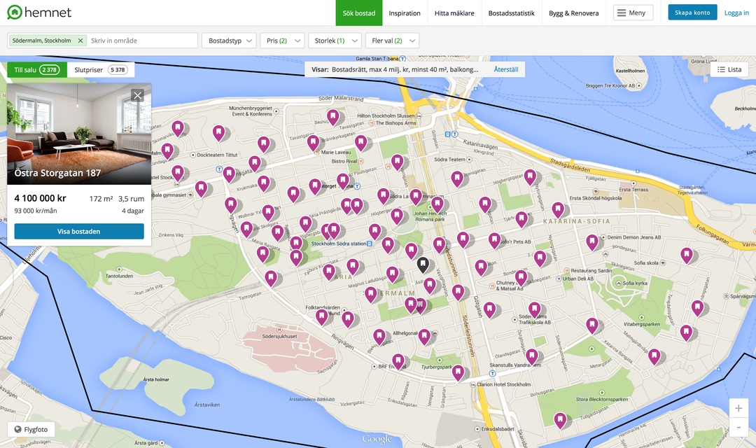Switch to Lista view

[729, 69]
